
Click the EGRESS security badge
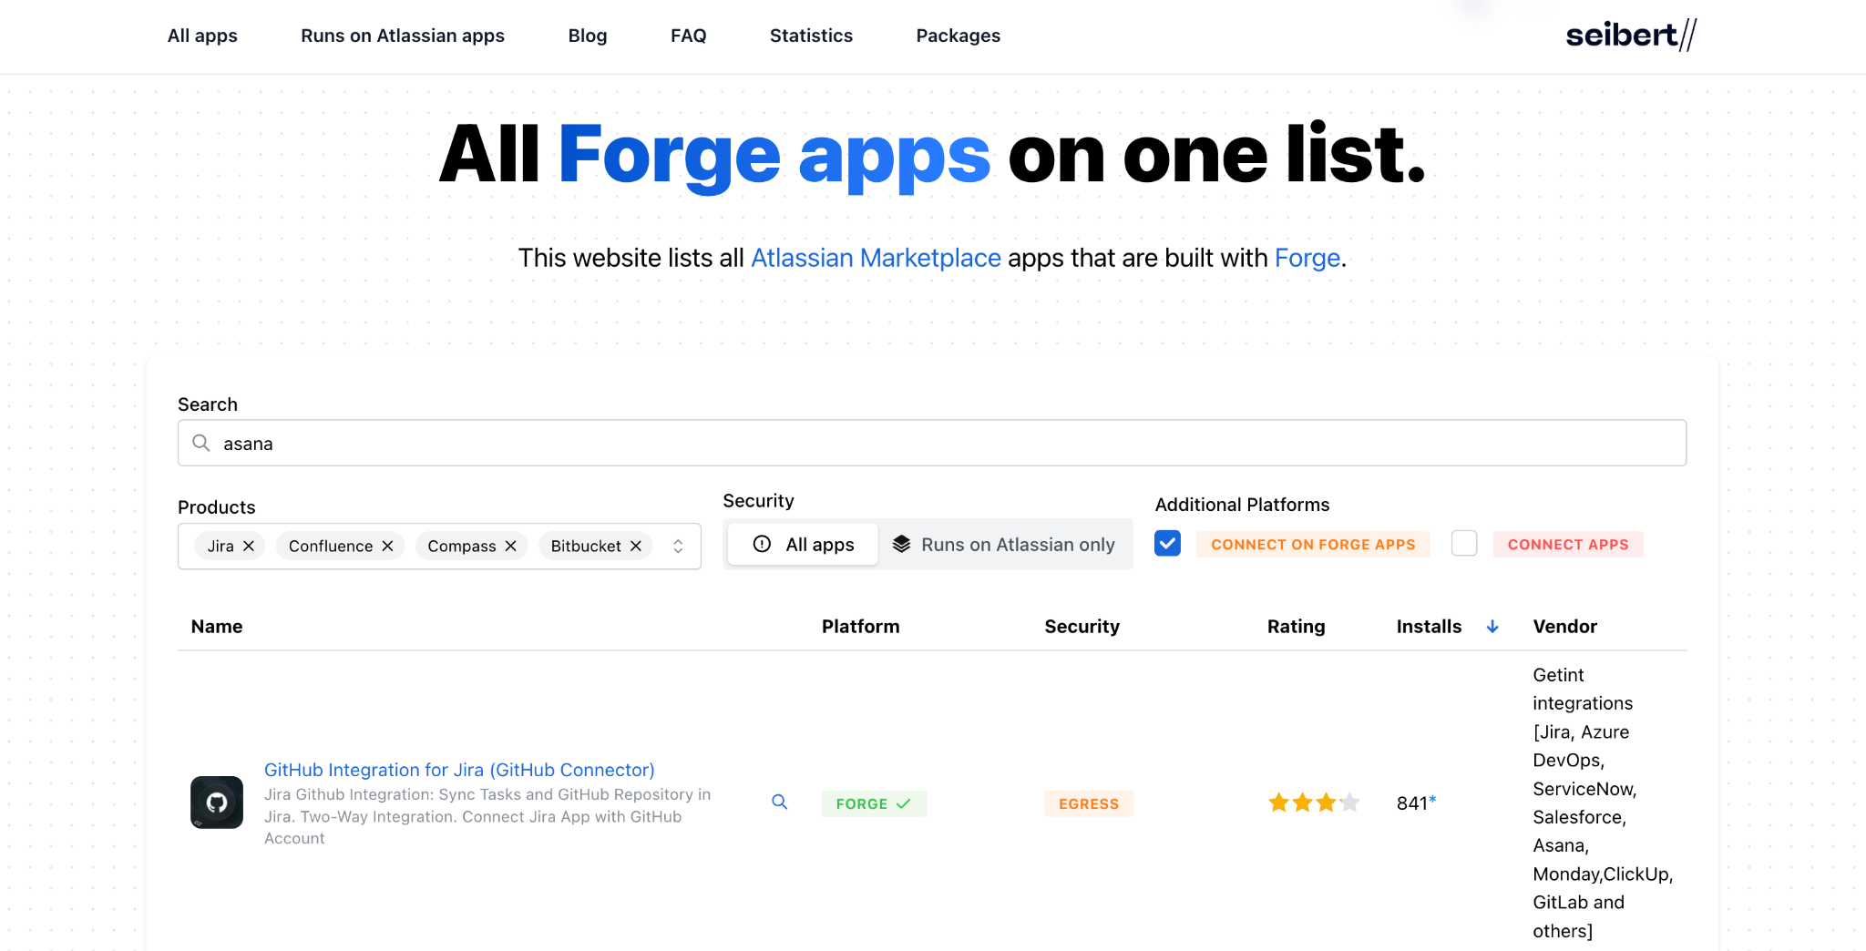coord(1089,803)
